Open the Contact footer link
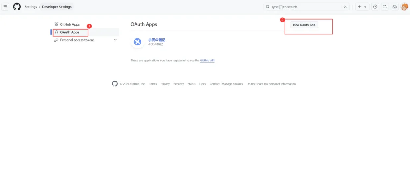The image size is (410, 180). (x=215, y=84)
